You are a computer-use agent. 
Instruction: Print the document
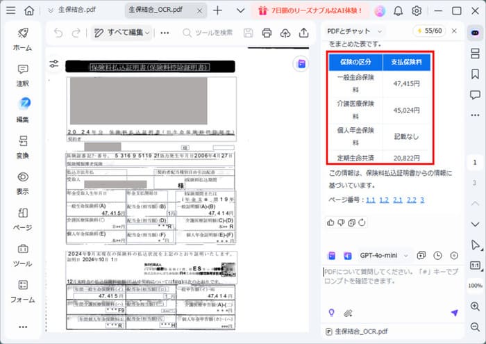pos(267,33)
